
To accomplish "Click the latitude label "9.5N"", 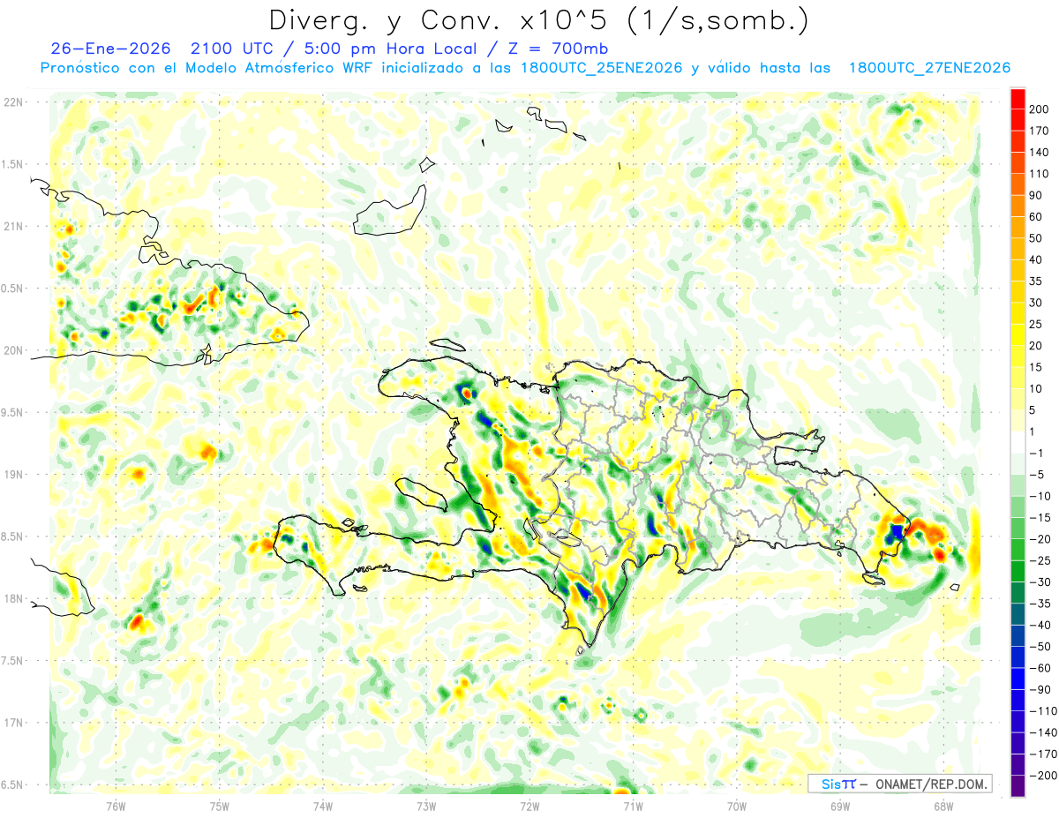I will click(x=13, y=412).
